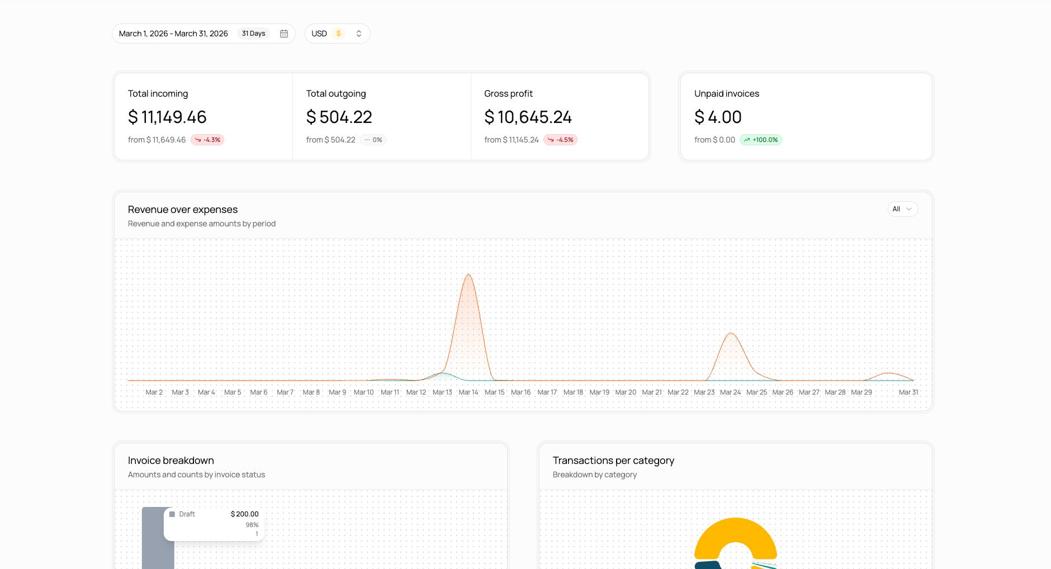Click the 0% change badge under Total outgoing
1051x569 pixels.
(373, 140)
